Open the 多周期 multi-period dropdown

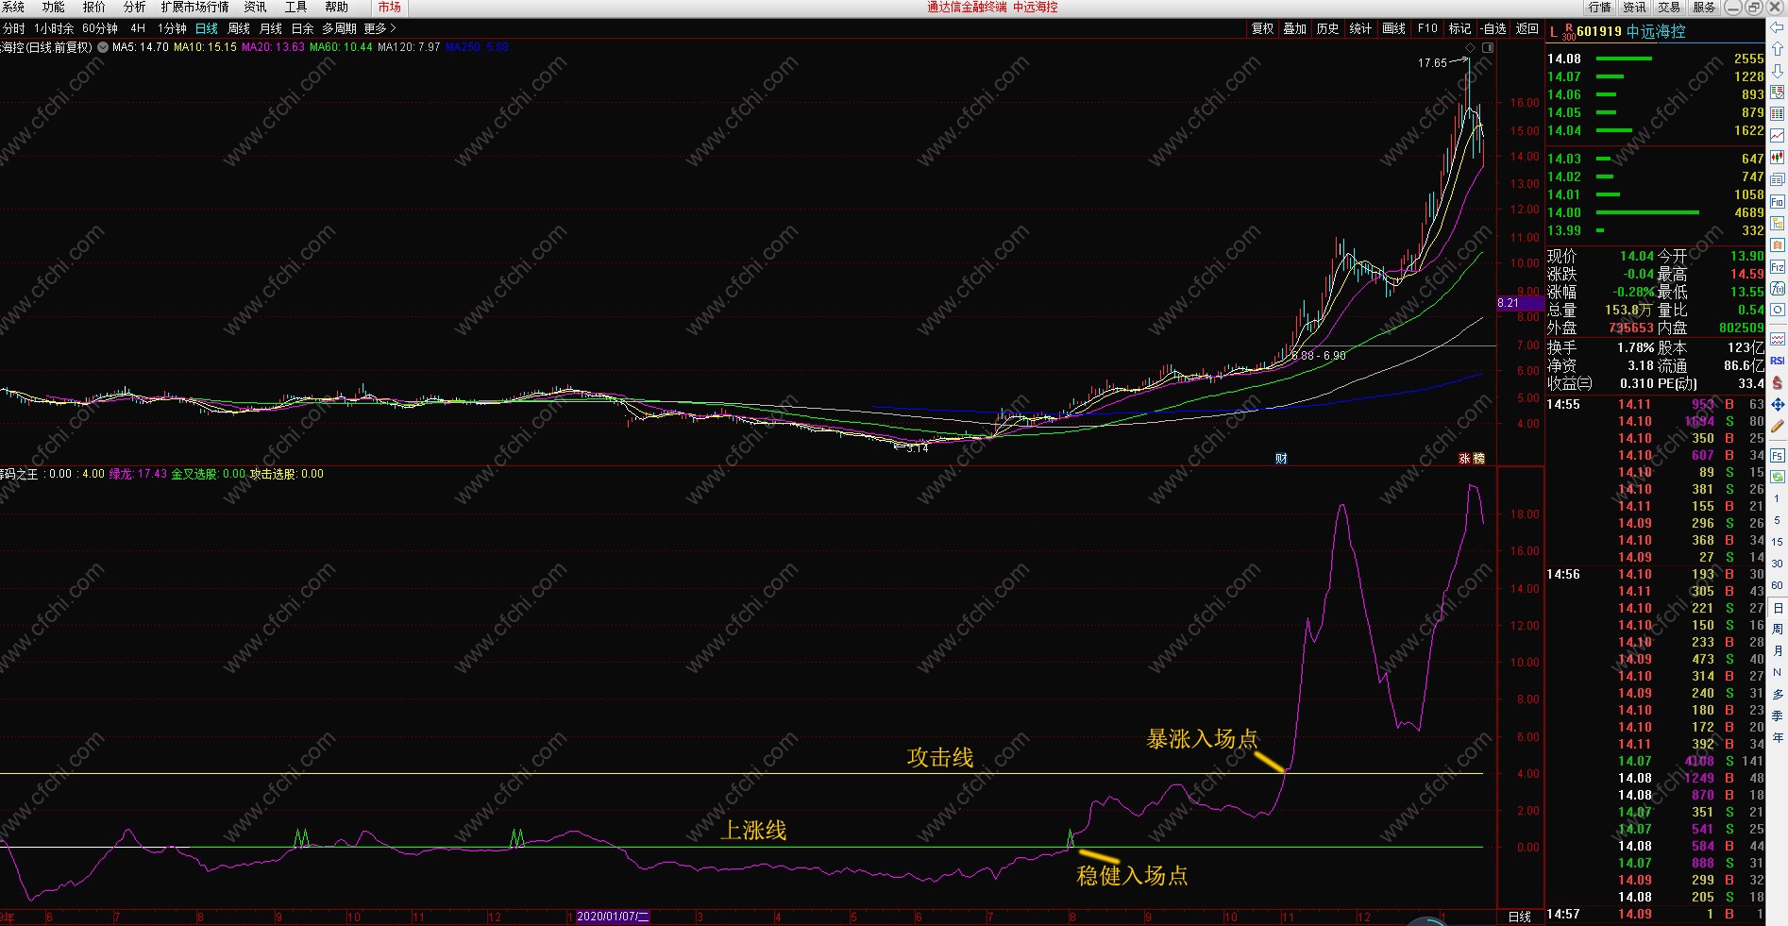[x=339, y=28]
